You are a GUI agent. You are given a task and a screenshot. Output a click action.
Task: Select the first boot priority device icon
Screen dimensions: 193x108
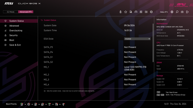(x=22, y=104)
